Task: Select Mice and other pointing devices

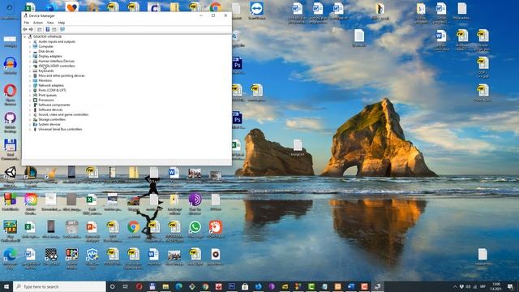Action: 62,75
